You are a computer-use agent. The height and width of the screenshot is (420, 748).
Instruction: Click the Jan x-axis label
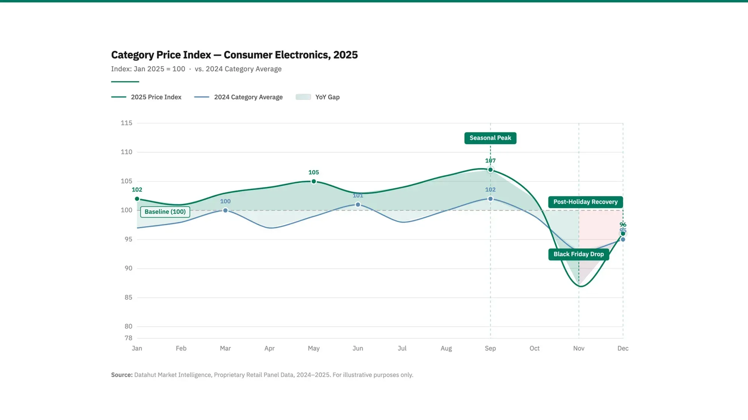137,348
